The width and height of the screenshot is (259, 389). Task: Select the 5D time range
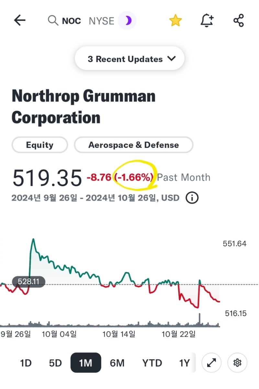tap(55, 363)
